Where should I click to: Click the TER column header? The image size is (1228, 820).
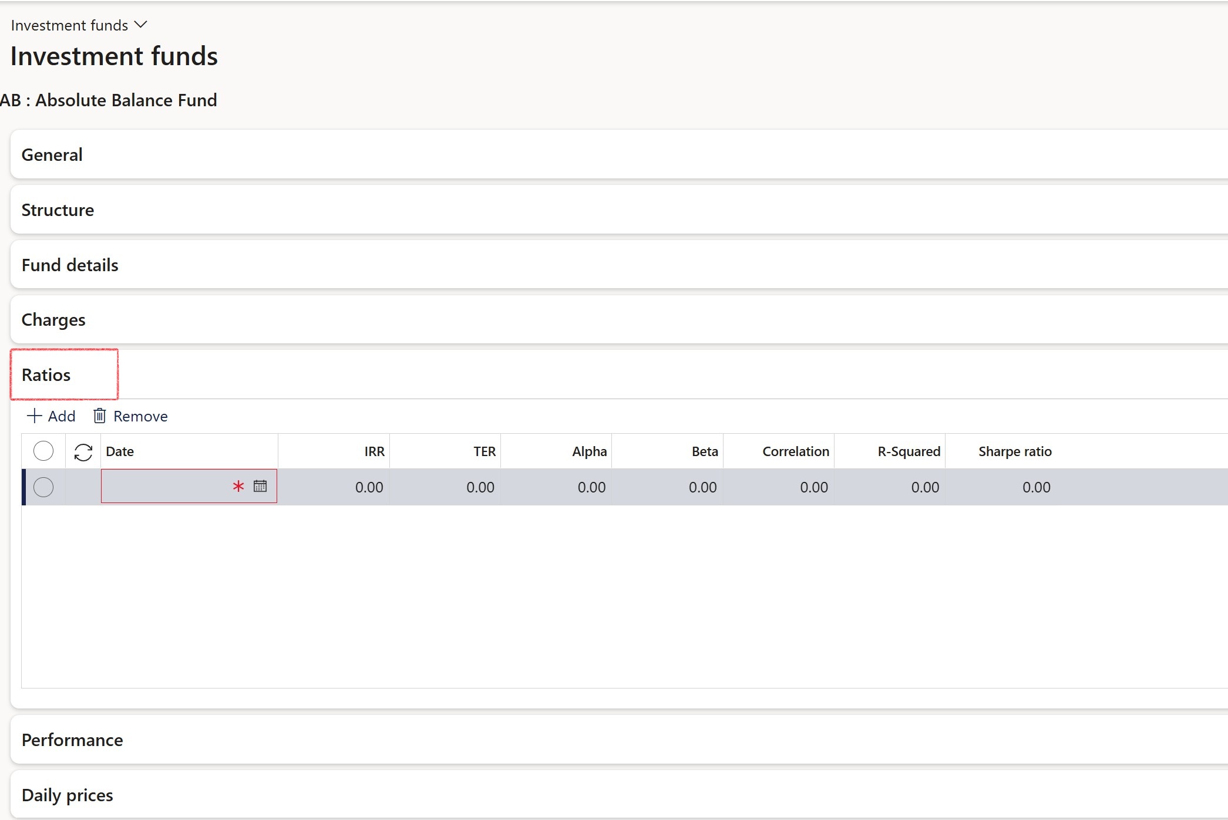(x=445, y=451)
